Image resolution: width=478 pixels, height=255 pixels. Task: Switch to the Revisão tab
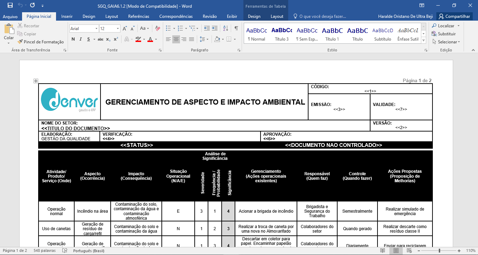pos(210,16)
